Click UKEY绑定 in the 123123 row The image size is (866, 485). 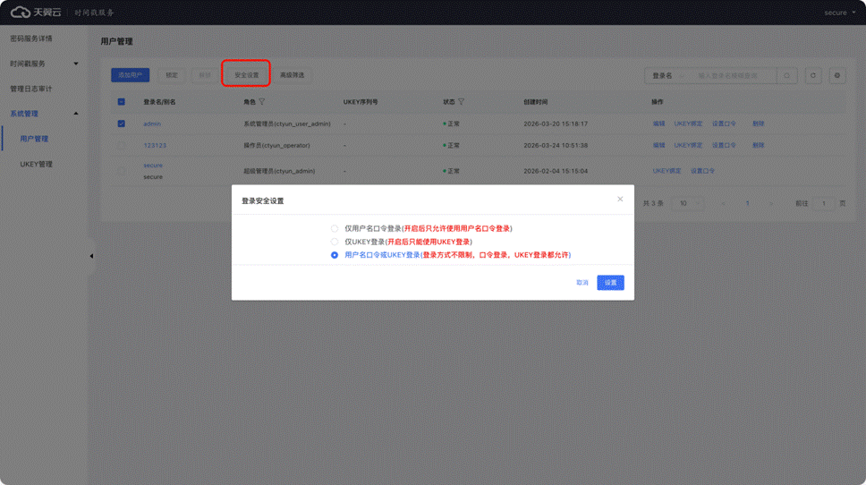[688, 145]
